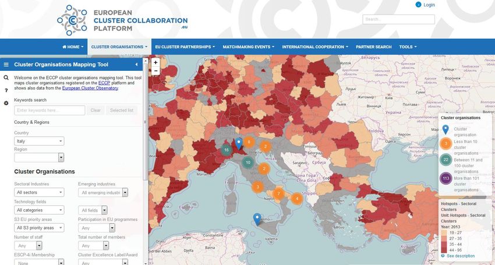Zoom in on the map

point(155,62)
